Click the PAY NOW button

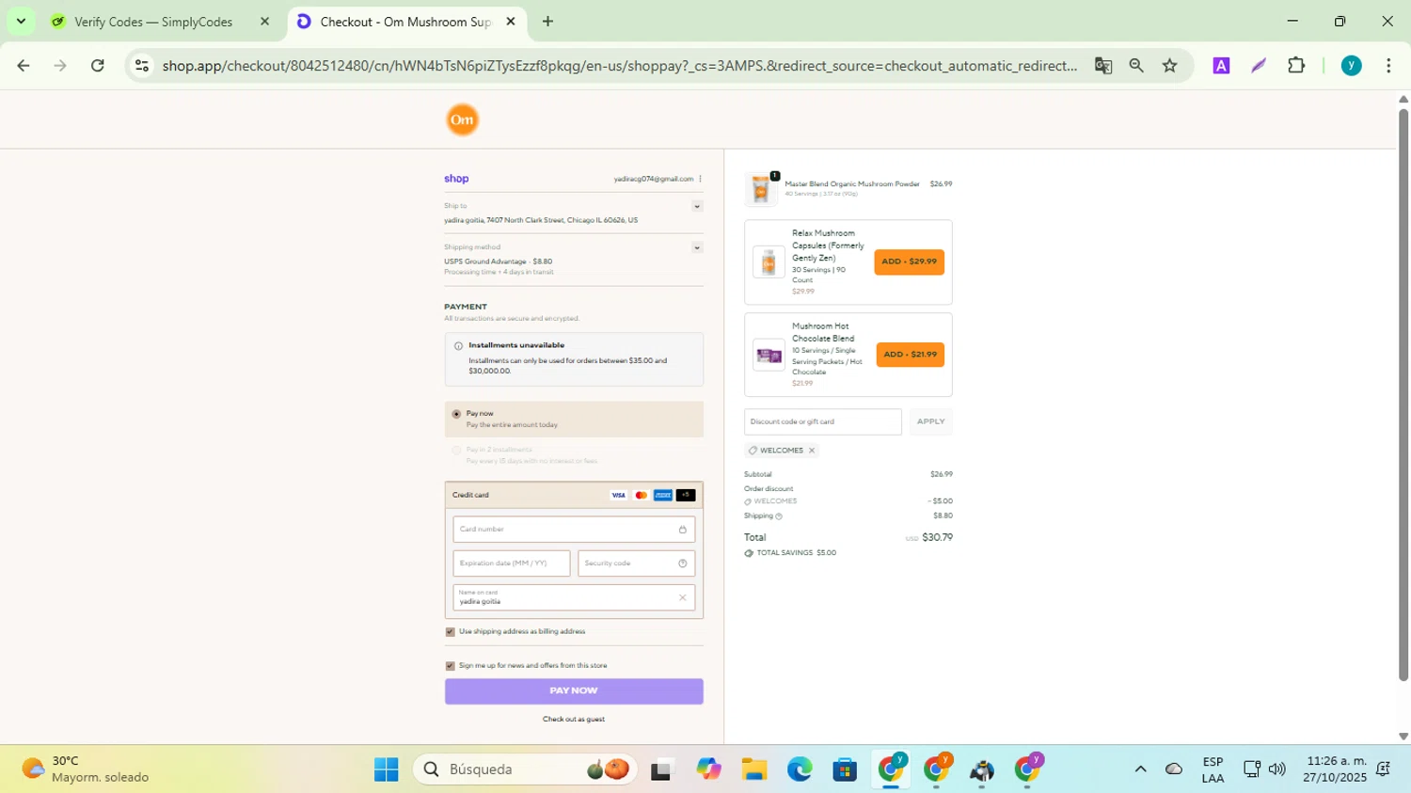pos(574,691)
